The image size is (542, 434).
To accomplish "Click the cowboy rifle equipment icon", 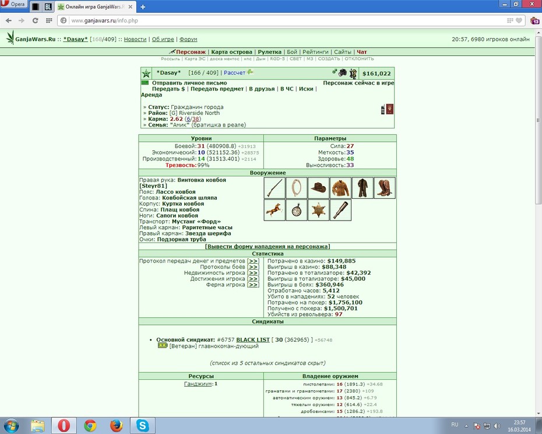I will tap(275, 188).
